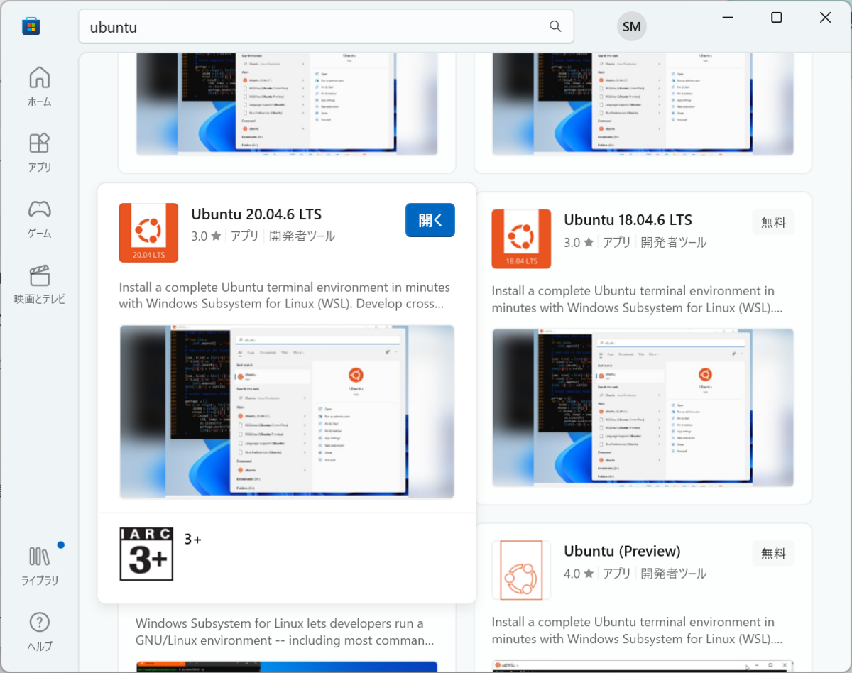This screenshot has width=852, height=673.
Task: Open the Ubuntu (Preview) title
Action: tap(622, 551)
